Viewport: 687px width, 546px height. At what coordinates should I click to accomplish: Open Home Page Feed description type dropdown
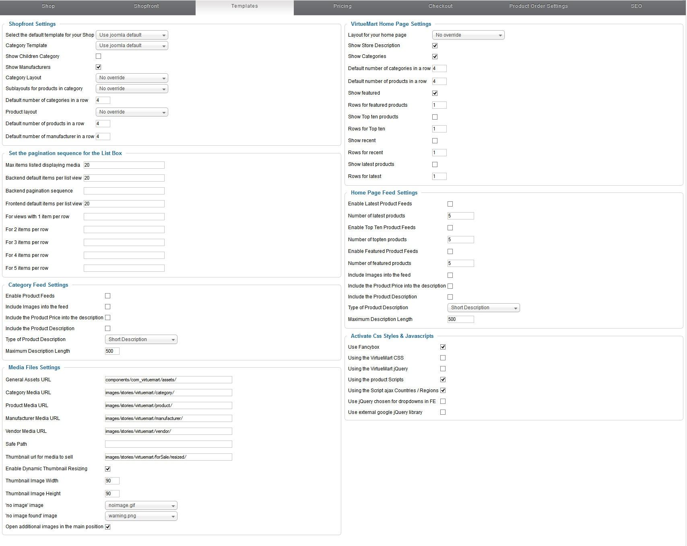[484, 308]
